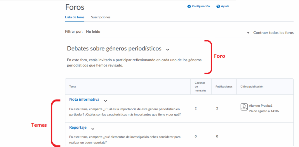Click the Ayuda question mark icon

[218, 6]
